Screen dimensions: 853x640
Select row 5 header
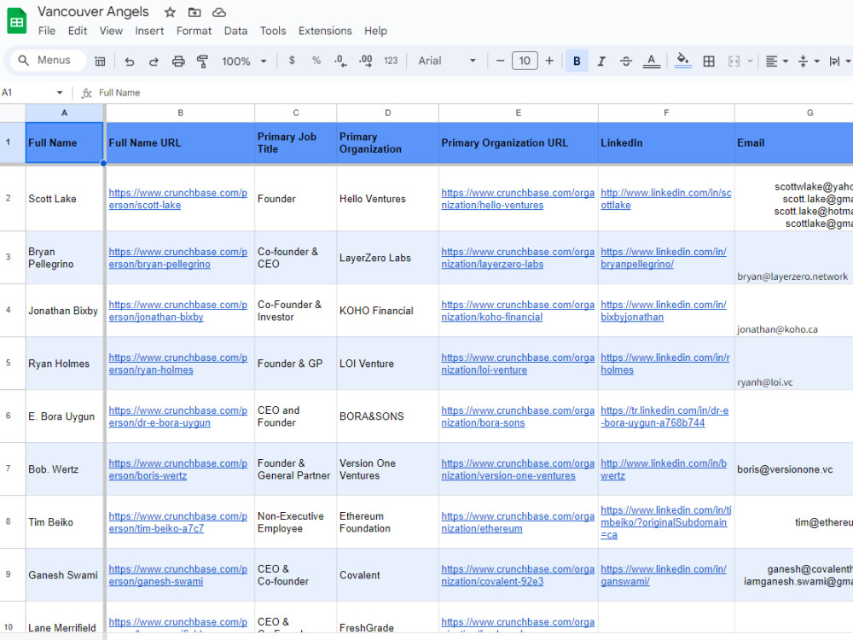[x=9, y=363]
